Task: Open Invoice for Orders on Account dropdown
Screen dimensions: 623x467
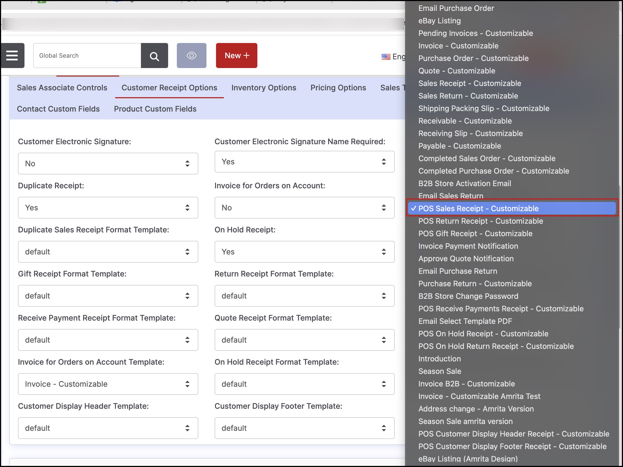Action: click(304, 208)
